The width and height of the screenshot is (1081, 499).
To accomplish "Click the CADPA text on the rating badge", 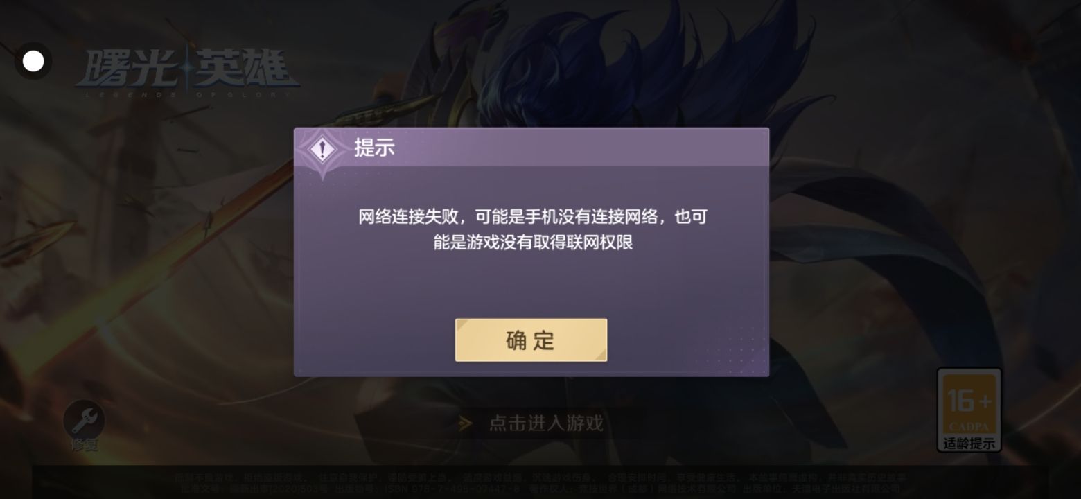I will click(x=969, y=426).
